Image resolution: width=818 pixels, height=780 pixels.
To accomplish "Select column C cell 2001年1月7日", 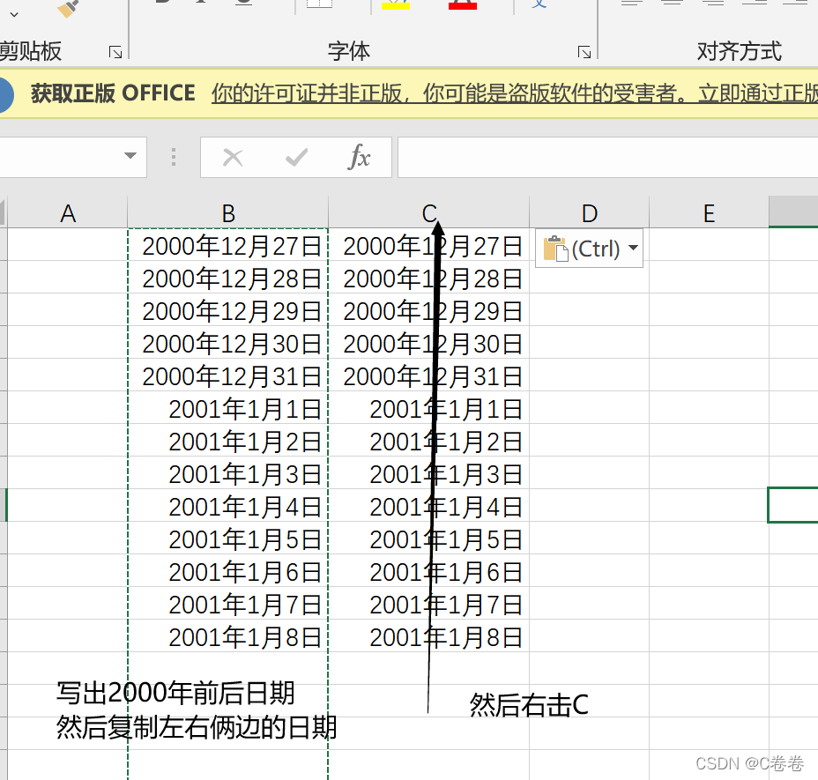I will point(428,603).
